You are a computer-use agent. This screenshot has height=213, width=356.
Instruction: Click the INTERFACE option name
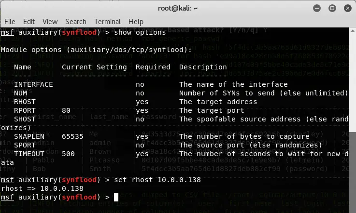point(33,84)
